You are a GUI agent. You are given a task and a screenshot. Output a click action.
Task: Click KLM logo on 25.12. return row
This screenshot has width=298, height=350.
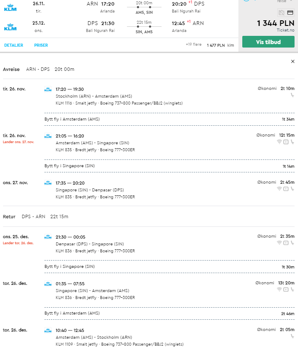tap(10, 27)
